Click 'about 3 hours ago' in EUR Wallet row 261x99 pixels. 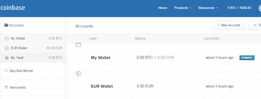(x=219, y=86)
